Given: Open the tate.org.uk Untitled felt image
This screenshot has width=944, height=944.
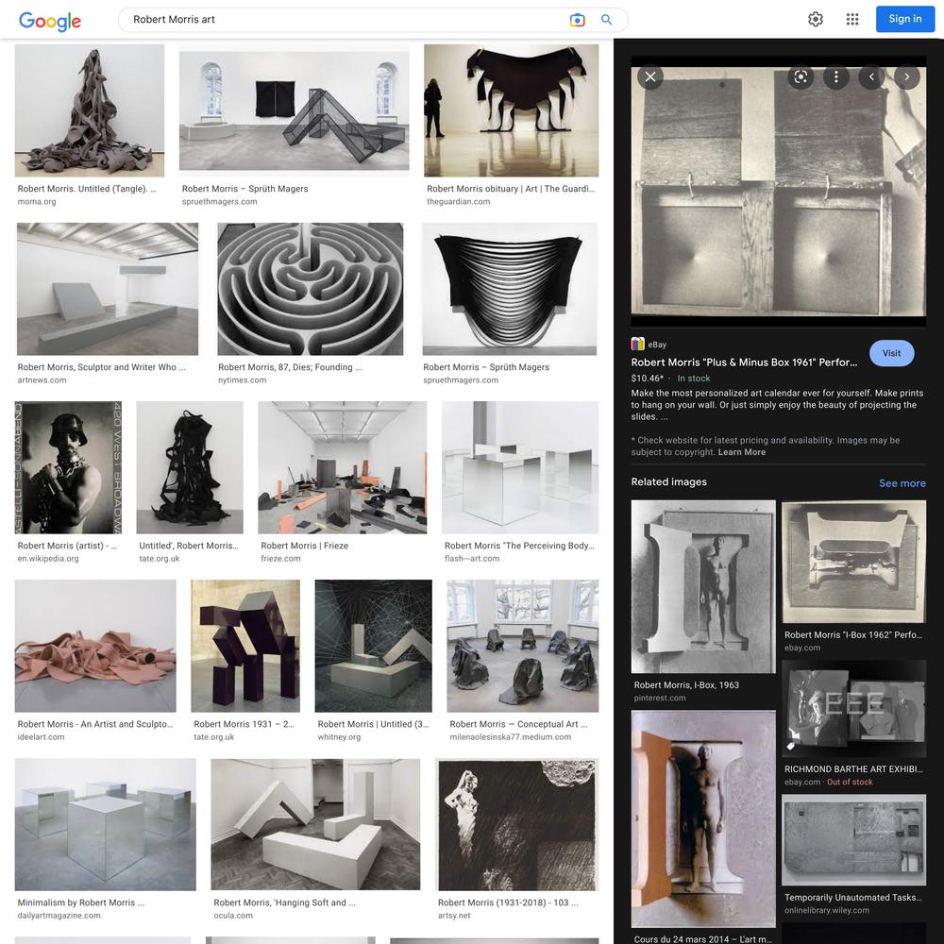Looking at the screenshot, I should 190,467.
